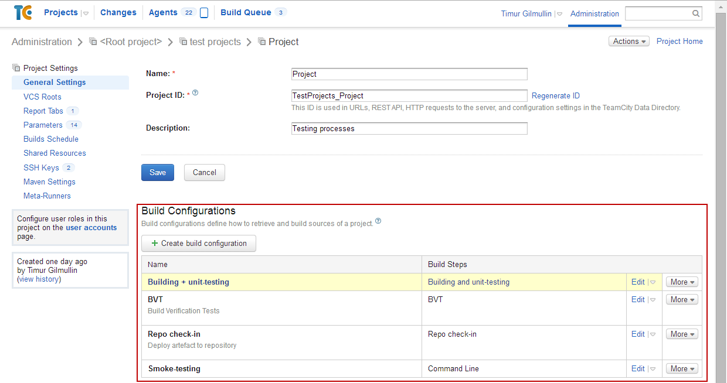Open Edit dropdown arrow for Repo check-in
The image size is (727, 383).
pos(653,334)
